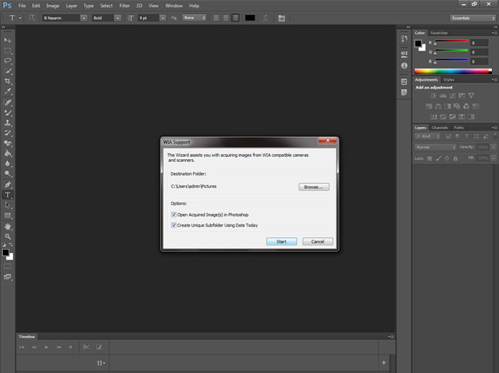
Task: Open the Filter menu
Action: (125, 6)
